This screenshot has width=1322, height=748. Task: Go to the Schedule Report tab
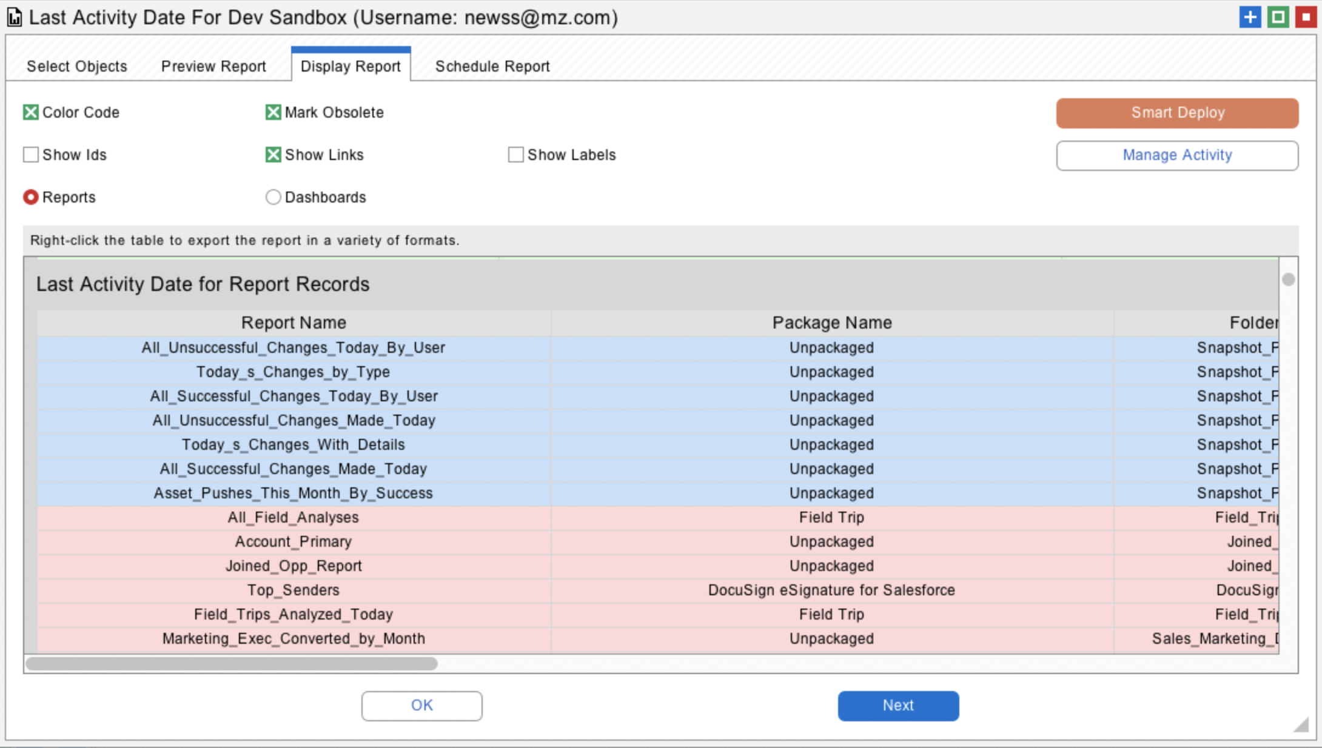tap(492, 66)
